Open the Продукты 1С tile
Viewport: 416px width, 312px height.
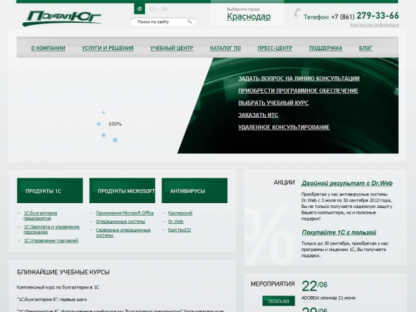[x=50, y=191]
